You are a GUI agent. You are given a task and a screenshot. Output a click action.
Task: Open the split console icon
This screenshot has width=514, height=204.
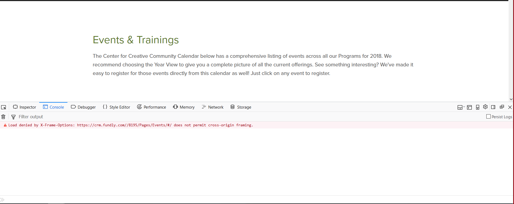(x=469, y=107)
